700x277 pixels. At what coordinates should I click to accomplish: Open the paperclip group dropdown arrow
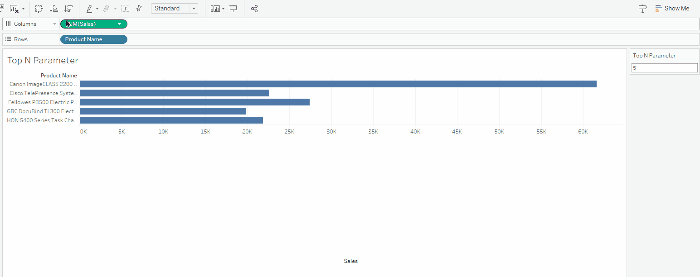pyautogui.click(x=115, y=9)
